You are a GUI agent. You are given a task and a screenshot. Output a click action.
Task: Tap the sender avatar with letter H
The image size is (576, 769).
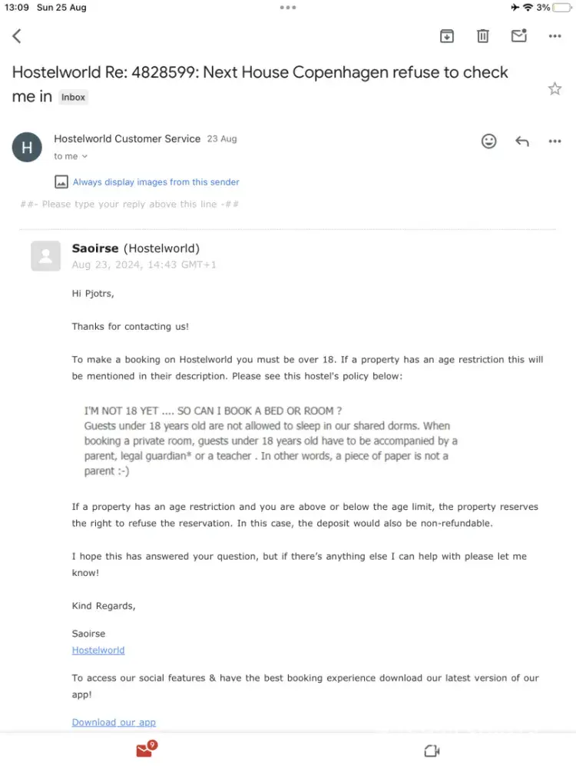tap(27, 147)
